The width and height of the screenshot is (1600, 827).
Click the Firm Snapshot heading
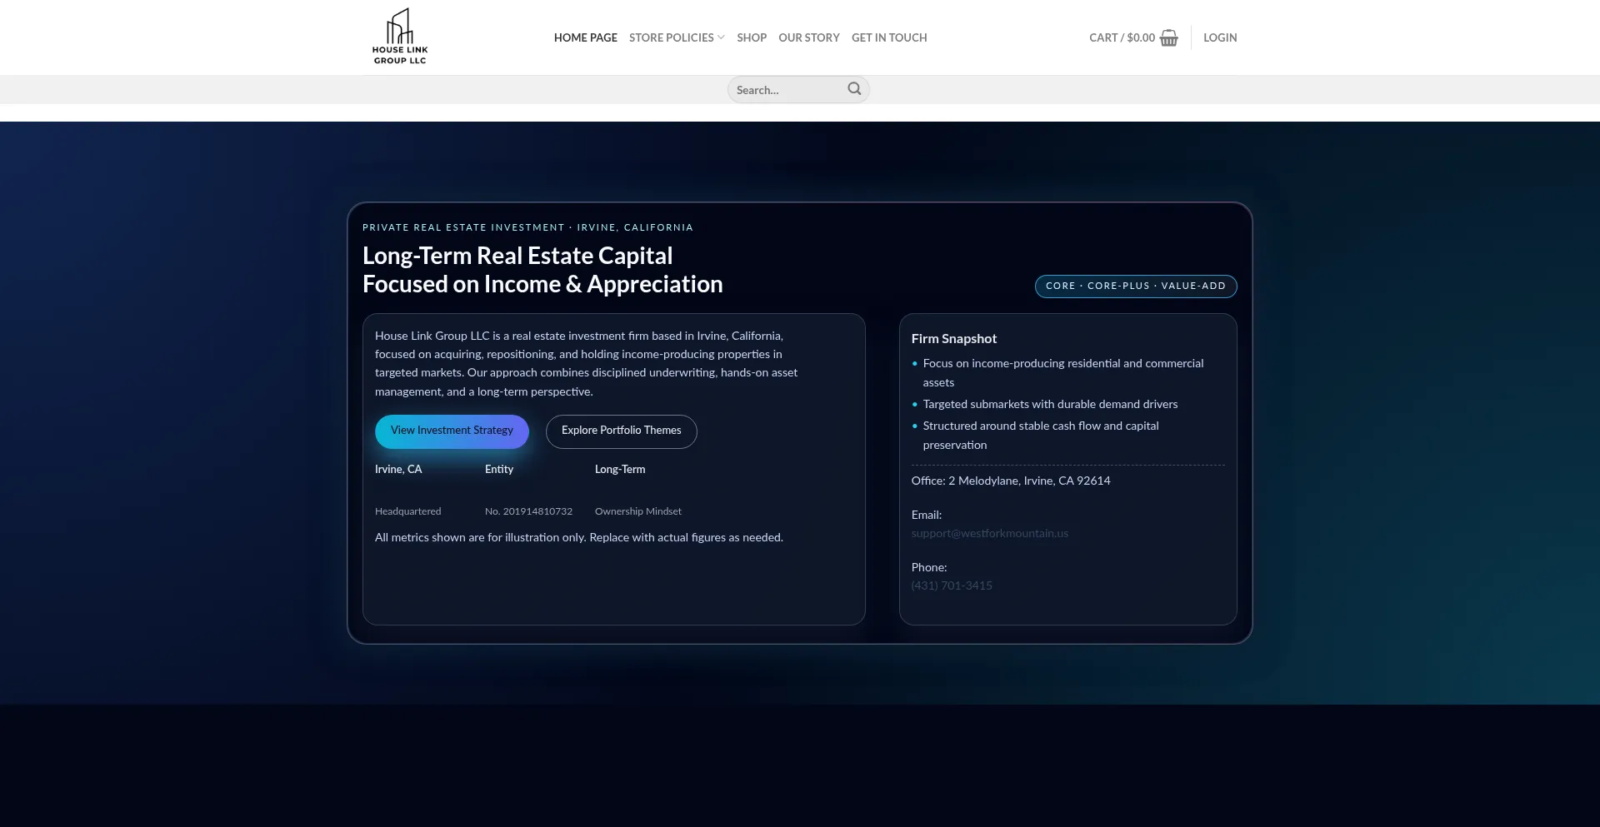953,339
